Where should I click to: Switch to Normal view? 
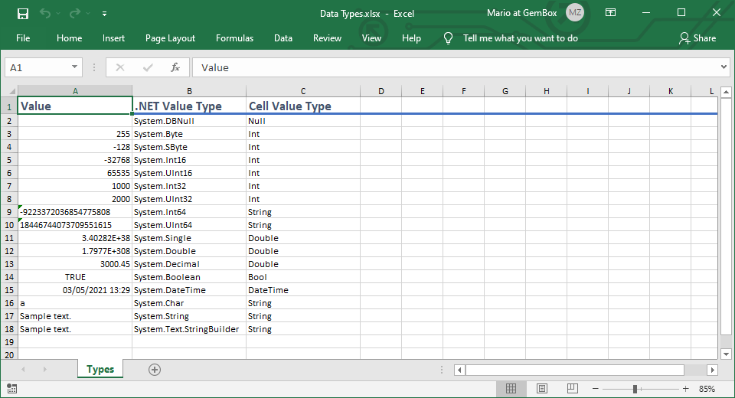(x=511, y=389)
